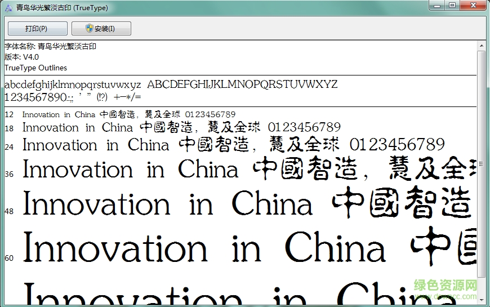The image size is (490, 307).
Task: Click the vertical scrollbar thumb
Action: [x=481, y=163]
